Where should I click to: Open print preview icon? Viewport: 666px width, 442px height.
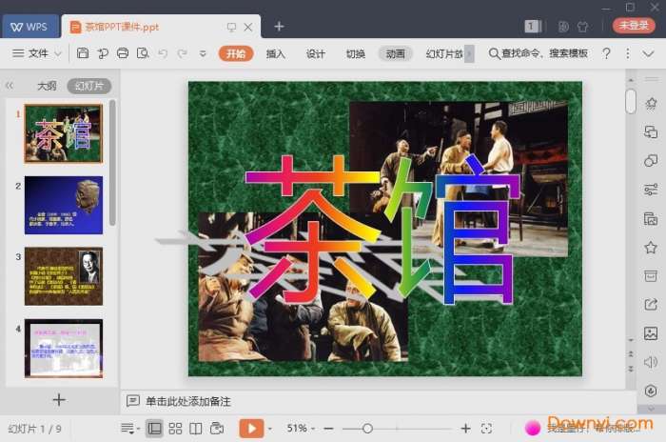pyautogui.click(x=143, y=53)
